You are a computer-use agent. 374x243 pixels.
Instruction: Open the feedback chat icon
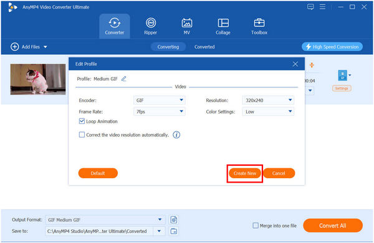point(310,7)
